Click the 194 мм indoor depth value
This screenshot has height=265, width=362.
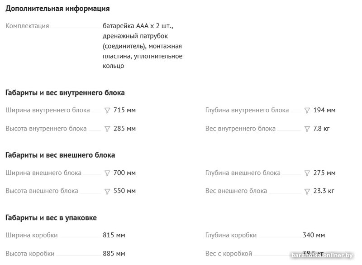point(324,110)
